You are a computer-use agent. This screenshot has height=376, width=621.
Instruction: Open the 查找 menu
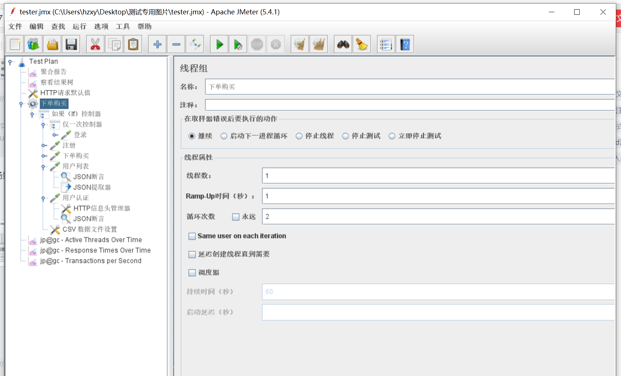click(58, 27)
